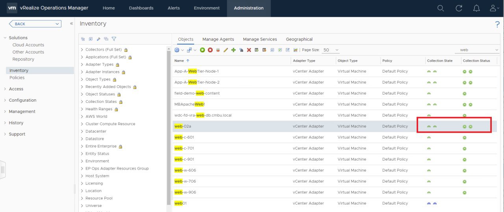The height and width of the screenshot is (212, 504).
Task: Collapse left navigation with double chevron
Action: [x=71, y=24]
